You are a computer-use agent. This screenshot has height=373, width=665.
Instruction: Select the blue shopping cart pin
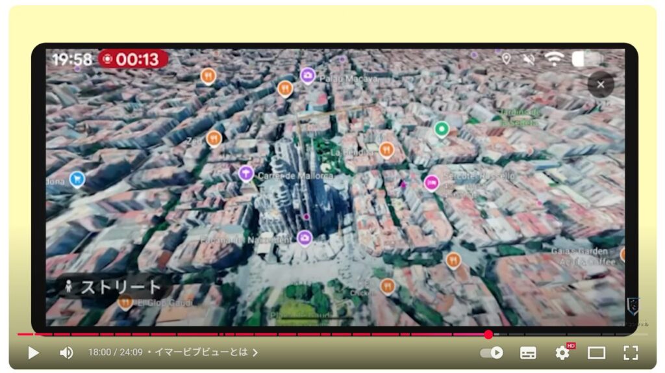click(x=77, y=179)
